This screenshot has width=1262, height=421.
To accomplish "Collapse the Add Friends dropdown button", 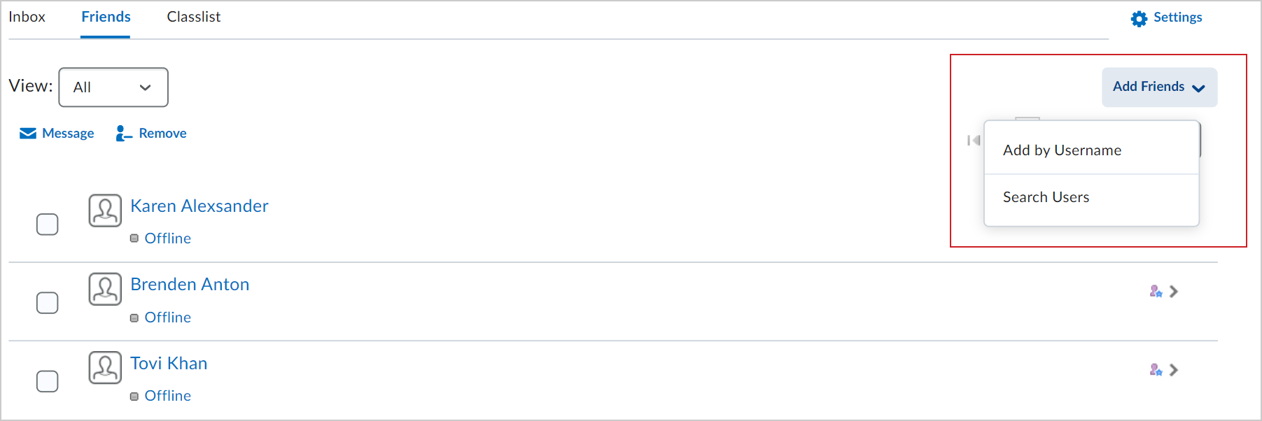I will 1159,87.
